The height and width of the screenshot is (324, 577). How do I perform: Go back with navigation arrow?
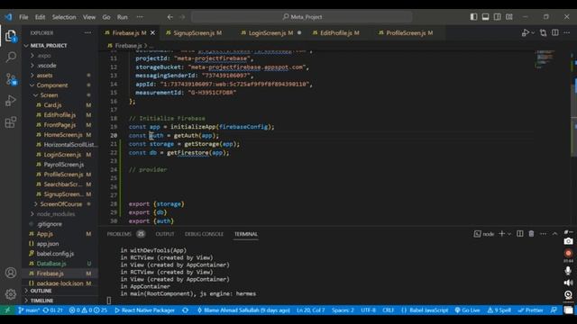[x=170, y=17]
